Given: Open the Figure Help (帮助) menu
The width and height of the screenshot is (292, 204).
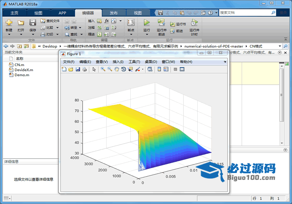Looking at the screenshot, I should click(186, 62).
